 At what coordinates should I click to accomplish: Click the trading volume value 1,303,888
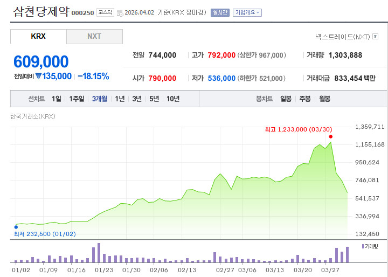(x=345, y=55)
